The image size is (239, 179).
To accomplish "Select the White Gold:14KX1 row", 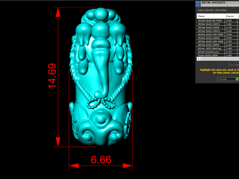I will pyautogui.click(x=218, y=31).
